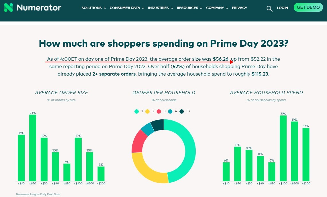Toggle the dark 5+ orders legend dot

pos(182,111)
